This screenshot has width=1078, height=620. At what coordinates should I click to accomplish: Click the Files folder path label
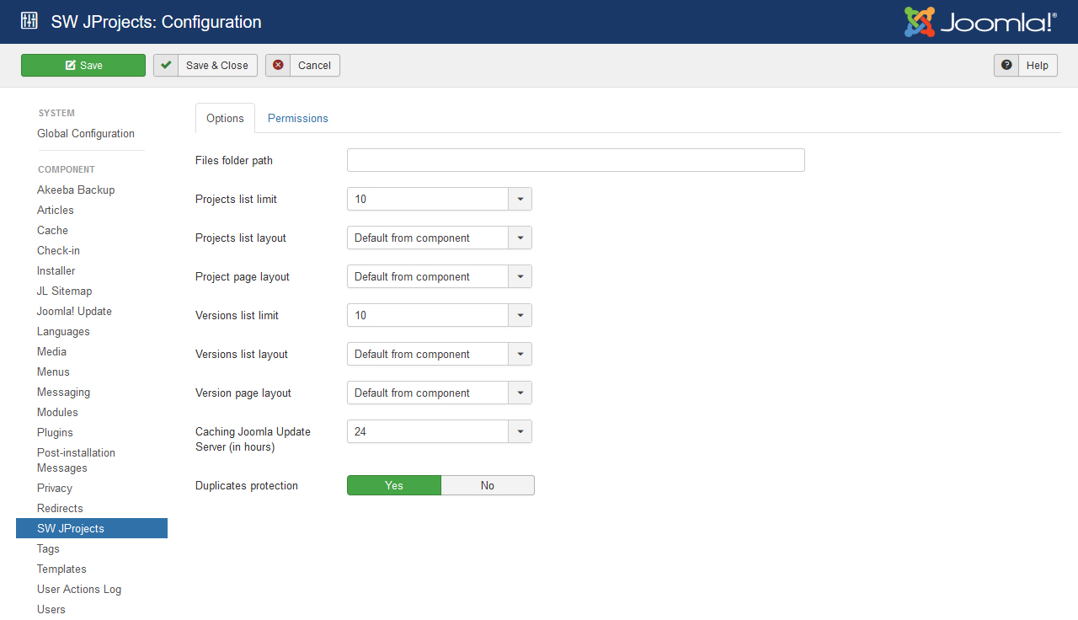(x=234, y=160)
